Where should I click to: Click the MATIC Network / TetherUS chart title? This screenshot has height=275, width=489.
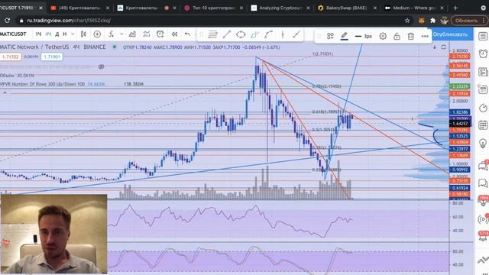pyautogui.click(x=53, y=47)
